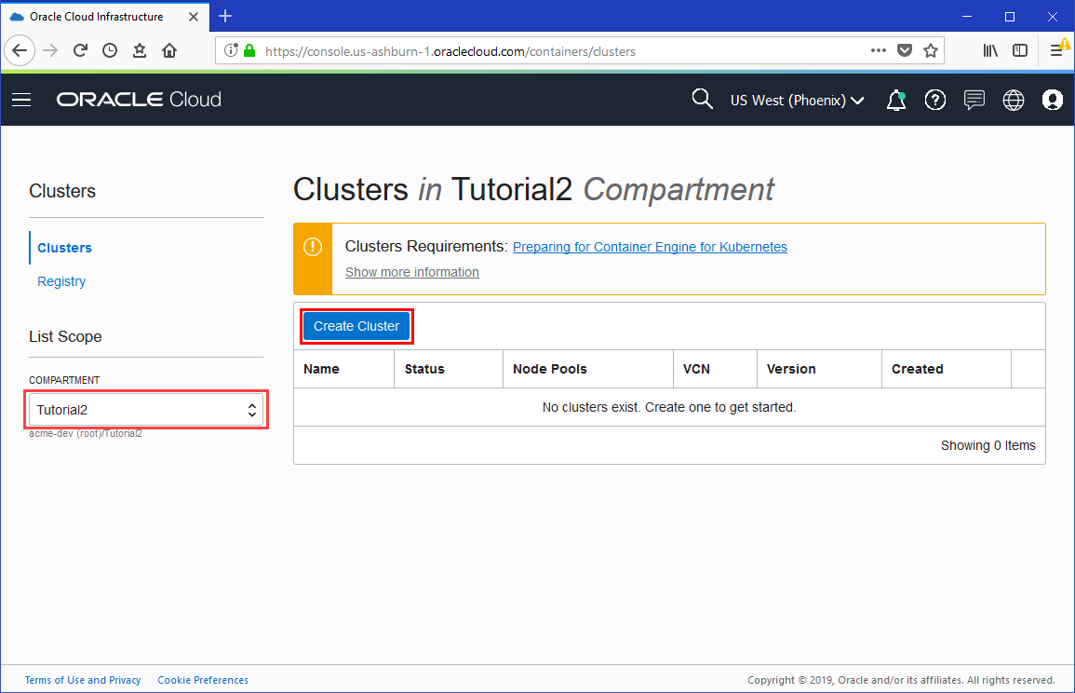Viewport: 1075px width, 693px height.
Task: Open the help question mark icon
Action: coord(935,101)
